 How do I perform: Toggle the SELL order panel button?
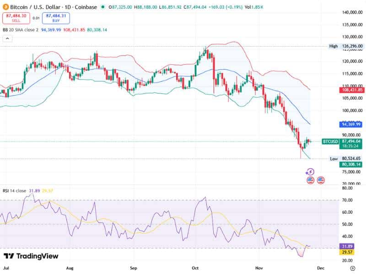coord(16,18)
